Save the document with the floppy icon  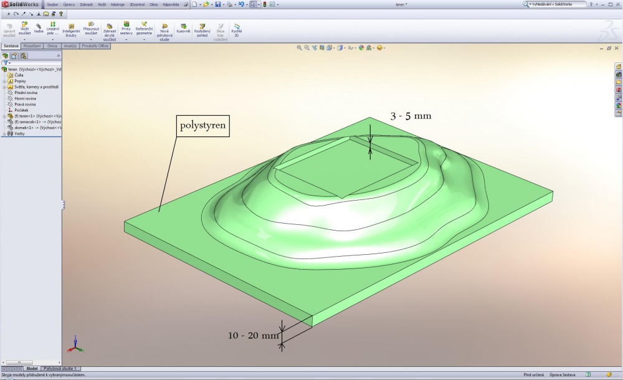pyautogui.click(x=217, y=4)
